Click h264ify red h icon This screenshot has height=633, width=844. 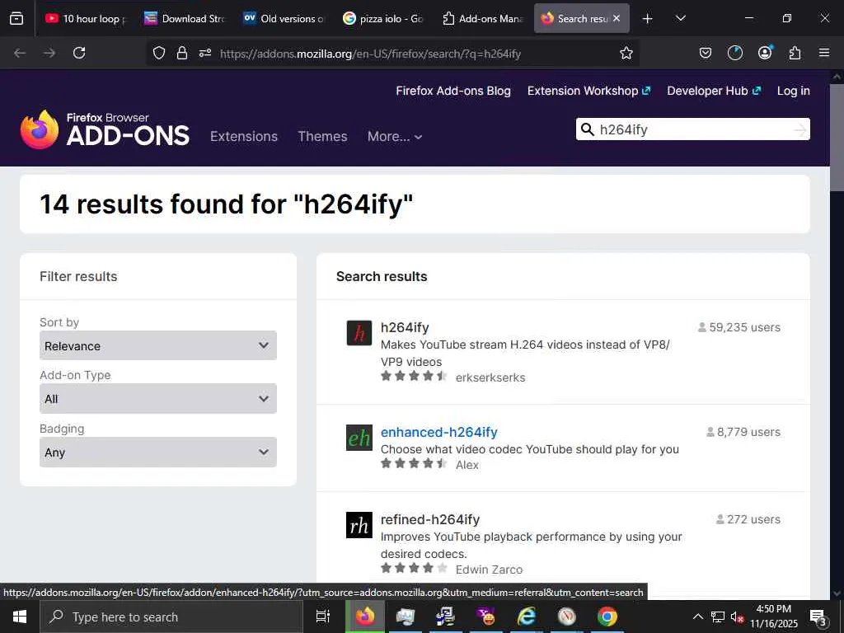[x=359, y=333]
